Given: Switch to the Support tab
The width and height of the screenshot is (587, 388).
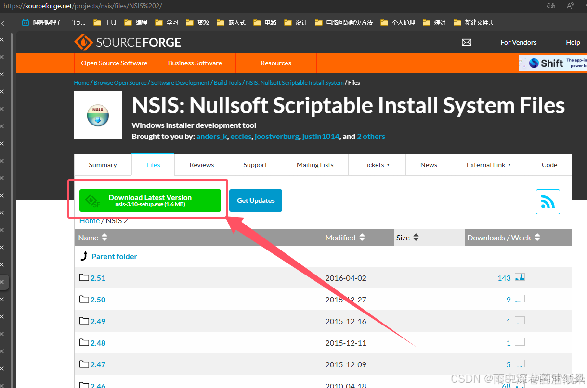Looking at the screenshot, I should tap(255, 165).
